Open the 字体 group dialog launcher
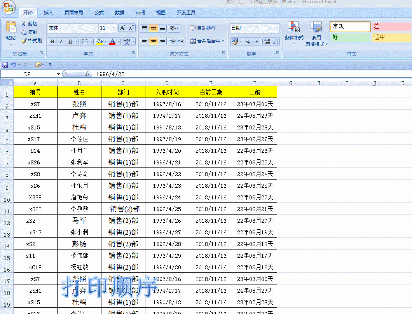412x314 pixels. pos(133,53)
